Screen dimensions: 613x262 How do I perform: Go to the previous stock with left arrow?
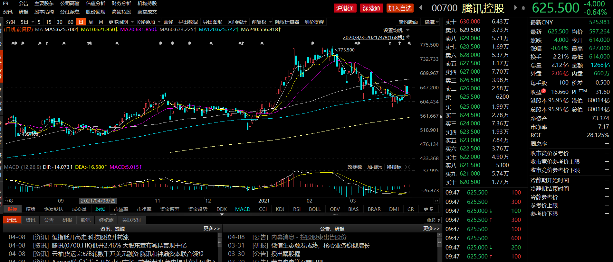pos(421,7)
